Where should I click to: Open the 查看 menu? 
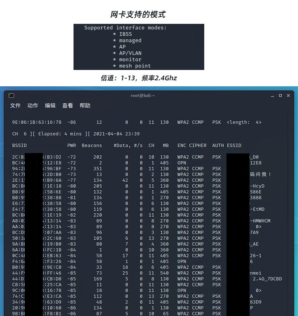click(x=68, y=105)
